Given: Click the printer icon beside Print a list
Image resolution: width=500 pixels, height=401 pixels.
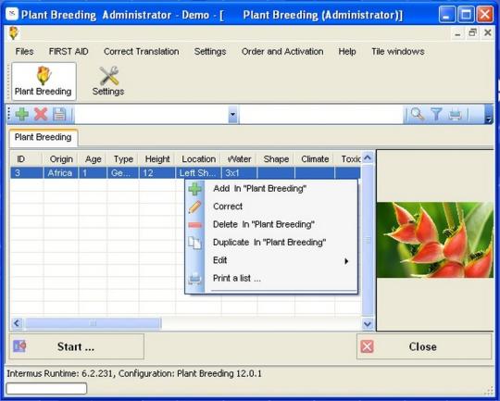Looking at the screenshot, I should pos(194,279).
